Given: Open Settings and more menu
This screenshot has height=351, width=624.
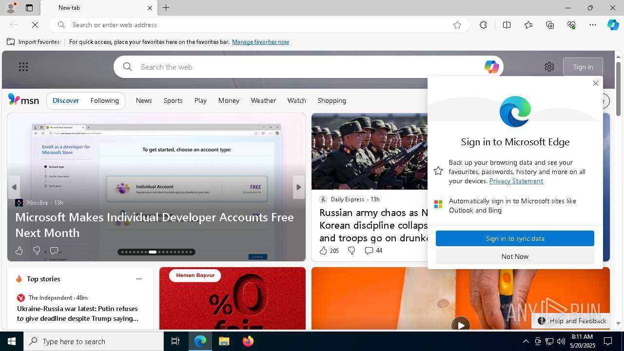Looking at the screenshot, I should (x=593, y=25).
